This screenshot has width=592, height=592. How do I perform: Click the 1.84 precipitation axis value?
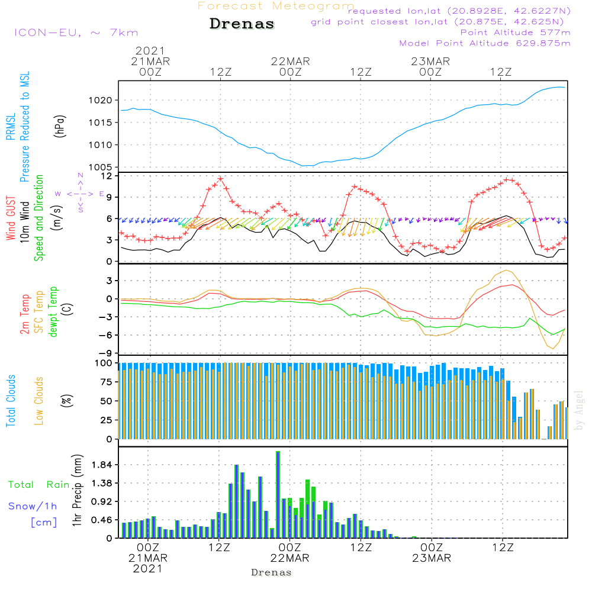pyautogui.click(x=102, y=465)
